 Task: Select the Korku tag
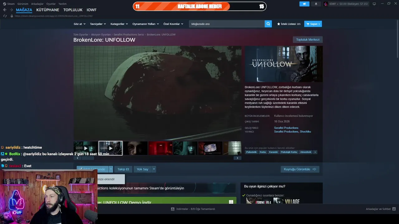(x=263, y=152)
